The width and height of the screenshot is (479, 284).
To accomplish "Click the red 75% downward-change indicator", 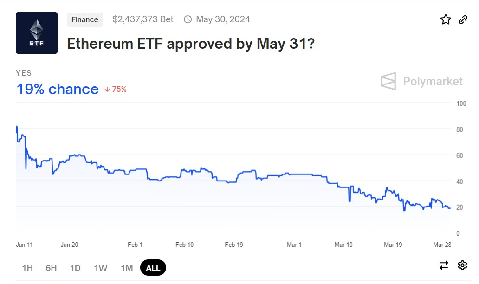I will pyautogui.click(x=116, y=89).
